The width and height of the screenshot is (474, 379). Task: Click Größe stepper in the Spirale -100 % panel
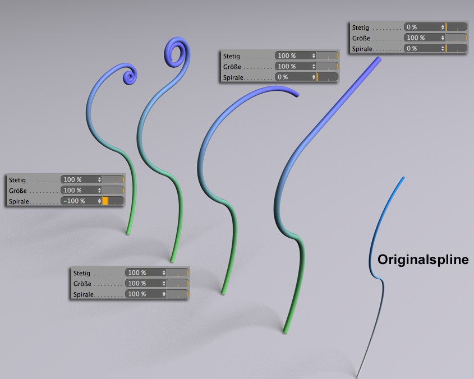[x=99, y=190]
